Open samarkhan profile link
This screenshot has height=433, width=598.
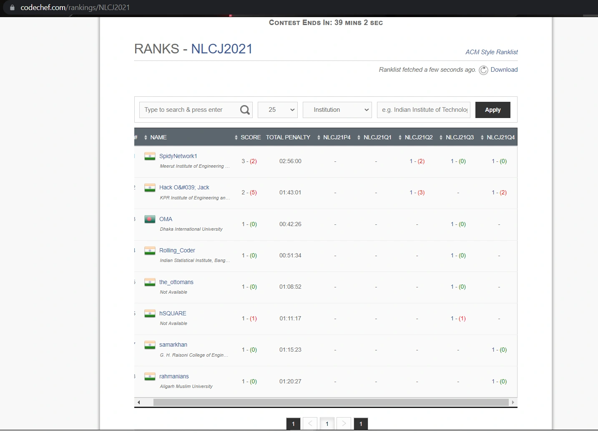click(173, 345)
